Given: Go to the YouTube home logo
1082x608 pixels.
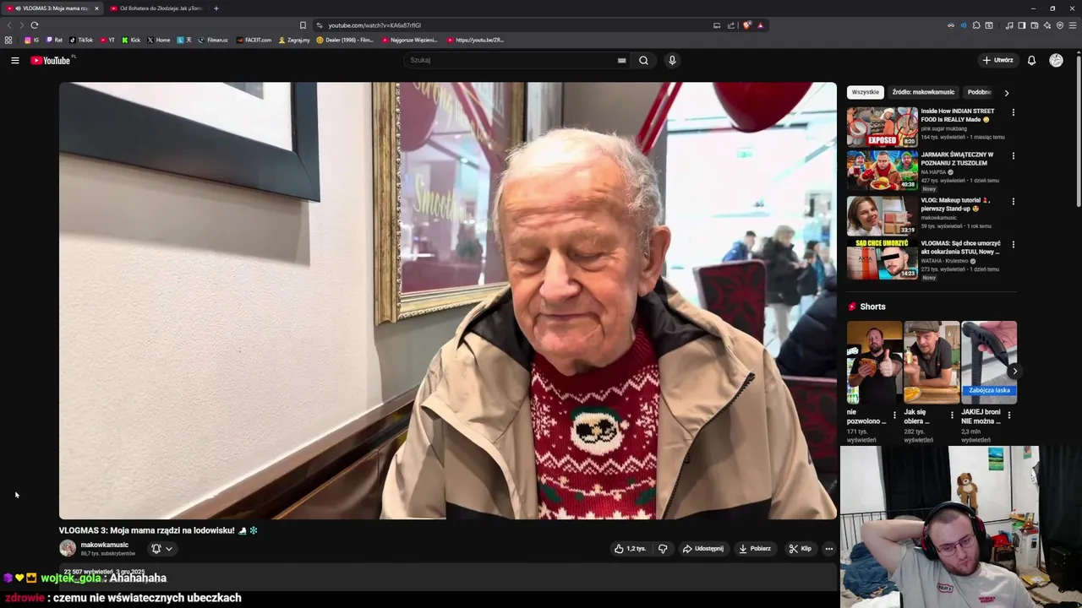Looking at the screenshot, I should click(x=52, y=60).
